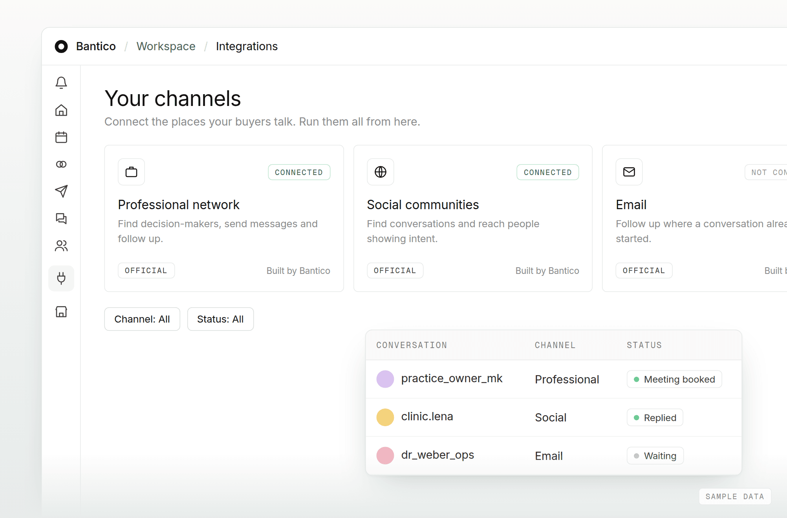
Task: Click the Bantico logo circle
Action: tap(61, 46)
